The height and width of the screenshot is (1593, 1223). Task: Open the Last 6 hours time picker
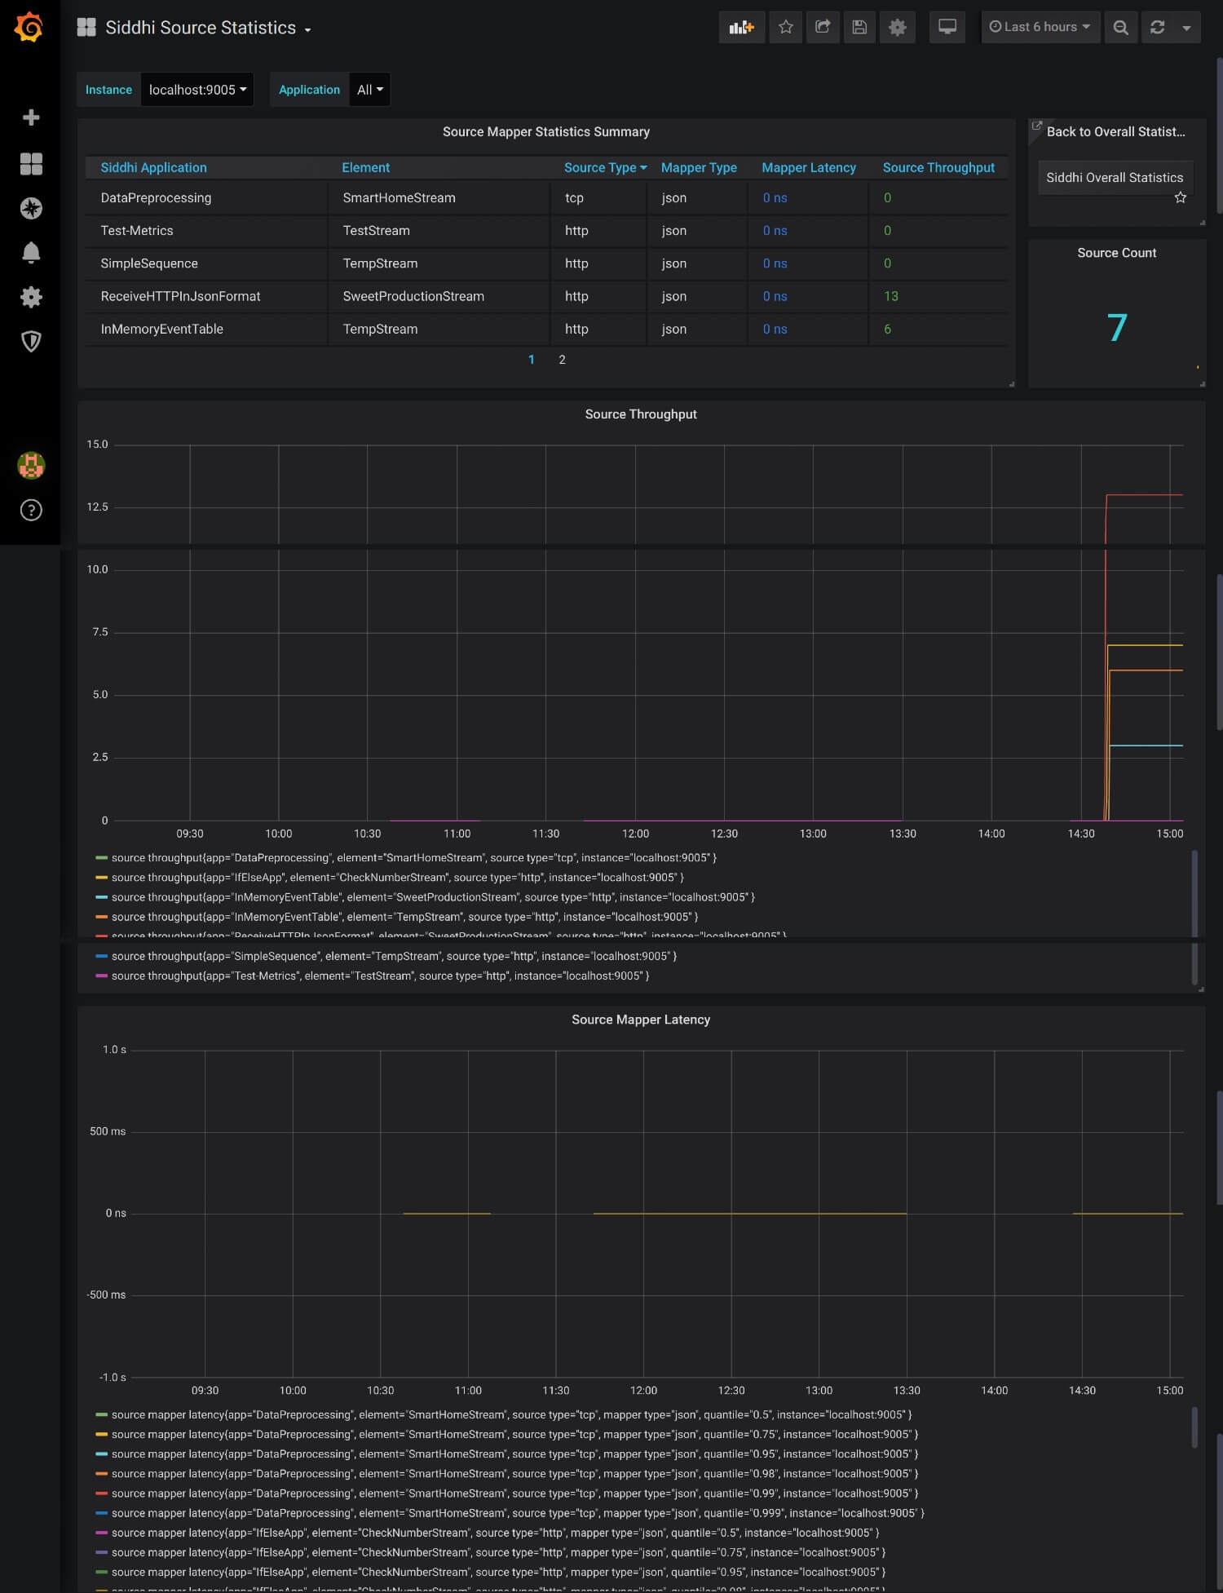[x=1040, y=27]
